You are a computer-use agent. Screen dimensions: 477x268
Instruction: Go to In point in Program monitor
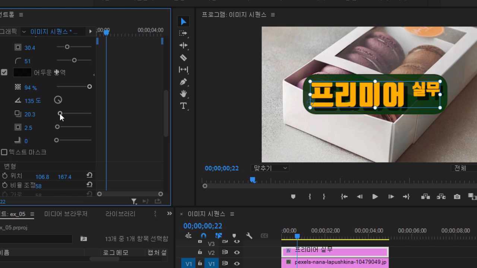(x=344, y=197)
